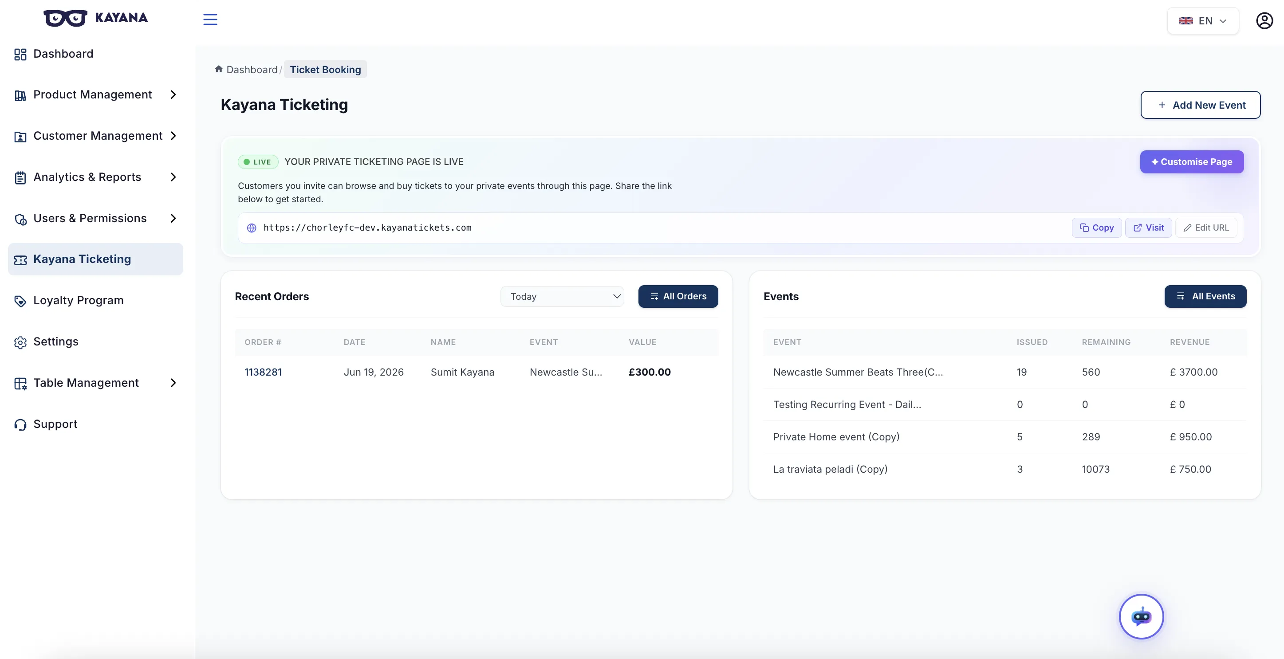Open Settings menu item
Image resolution: width=1284 pixels, height=659 pixels.
(56, 342)
